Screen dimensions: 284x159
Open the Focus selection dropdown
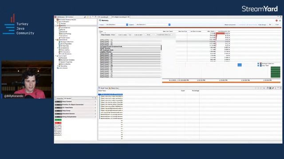pyautogui.click(x=117, y=25)
